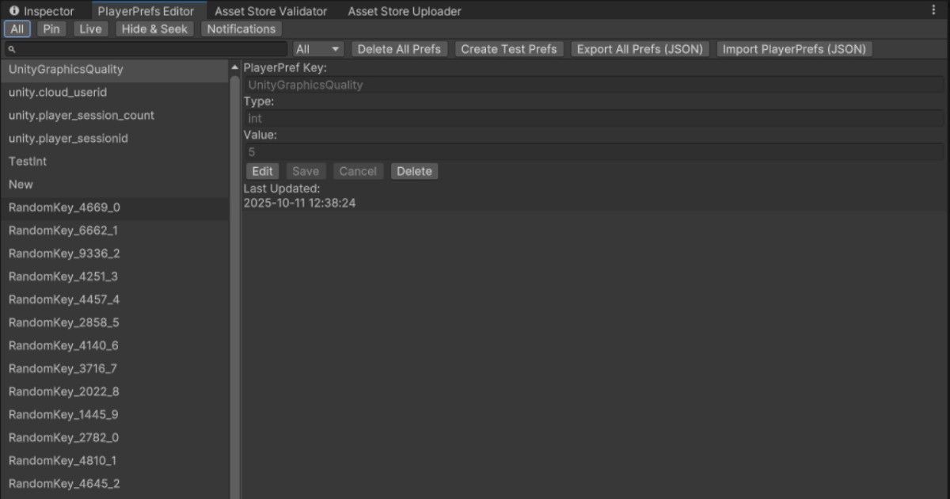Open the type filter dropdown showing All
950x499 pixels.
[x=317, y=48]
